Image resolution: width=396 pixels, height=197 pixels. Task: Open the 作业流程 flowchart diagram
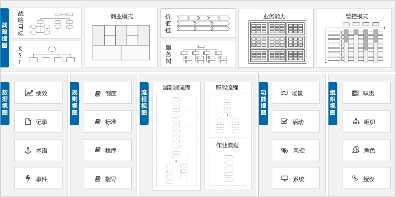pos(228,169)
